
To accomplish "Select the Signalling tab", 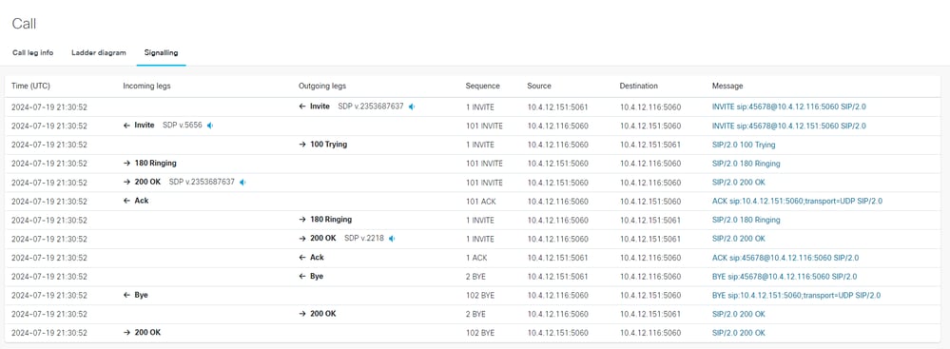I will [x=161, y=52].
